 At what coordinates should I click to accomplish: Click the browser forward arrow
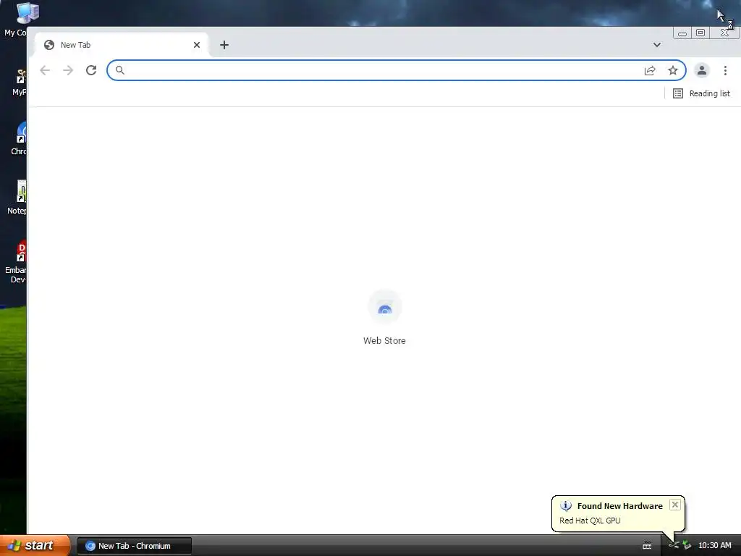(x=68, y=70)
